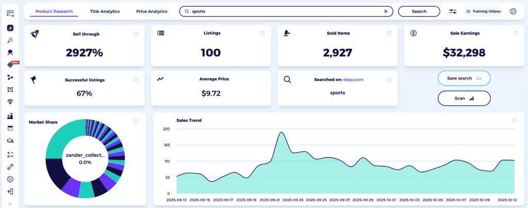Image resolution: width=528 pixels, height=208 pixels.
Task: Open settings gear in the top right
Action: (513, 11)
